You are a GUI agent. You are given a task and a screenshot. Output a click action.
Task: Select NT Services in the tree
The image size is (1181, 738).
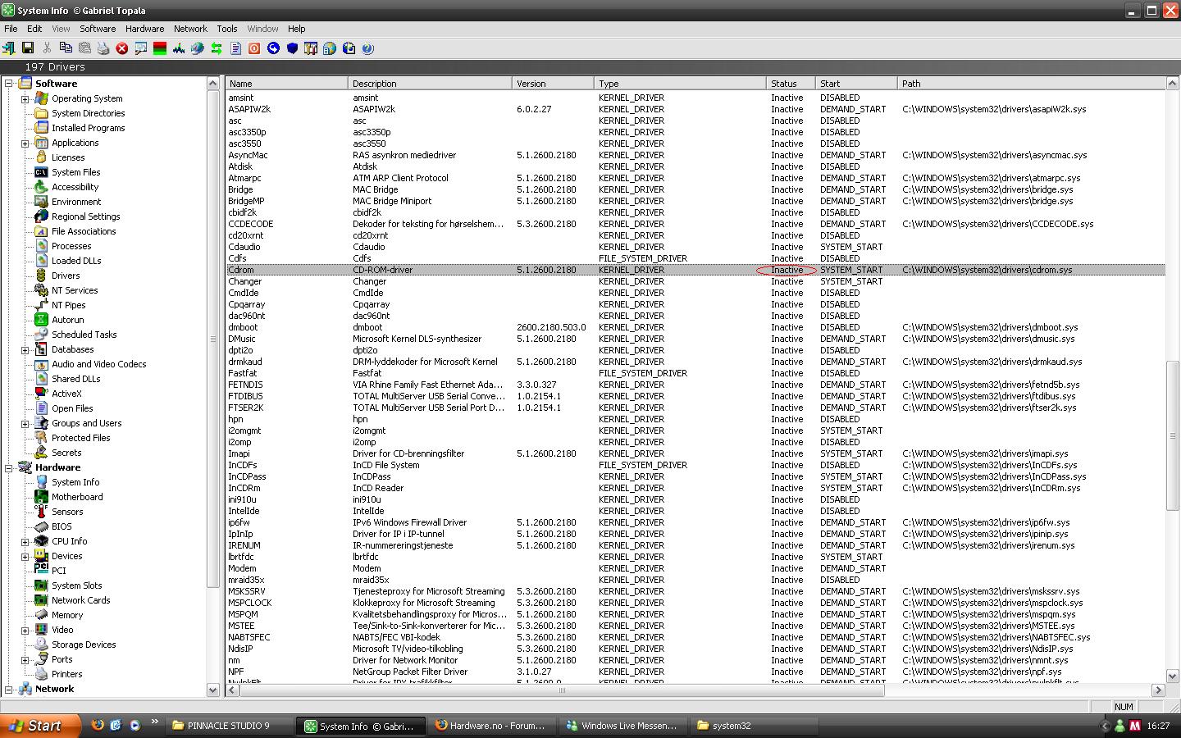(x=75, y=290)
